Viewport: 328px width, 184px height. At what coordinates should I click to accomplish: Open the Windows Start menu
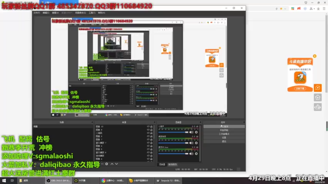tap(4, 181)
